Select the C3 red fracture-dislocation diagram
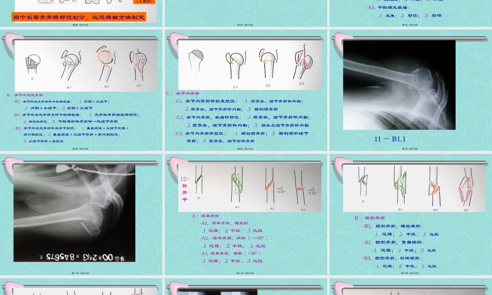This screenshot has width=492, height=295. (x=301, y=65)
